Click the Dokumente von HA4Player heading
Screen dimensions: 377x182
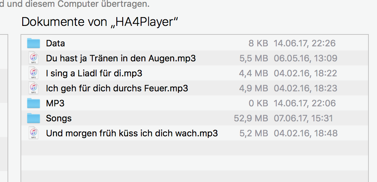point(100,22)
